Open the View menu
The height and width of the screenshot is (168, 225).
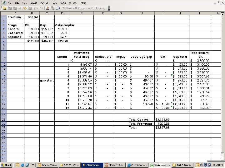[x=25, y=3]
